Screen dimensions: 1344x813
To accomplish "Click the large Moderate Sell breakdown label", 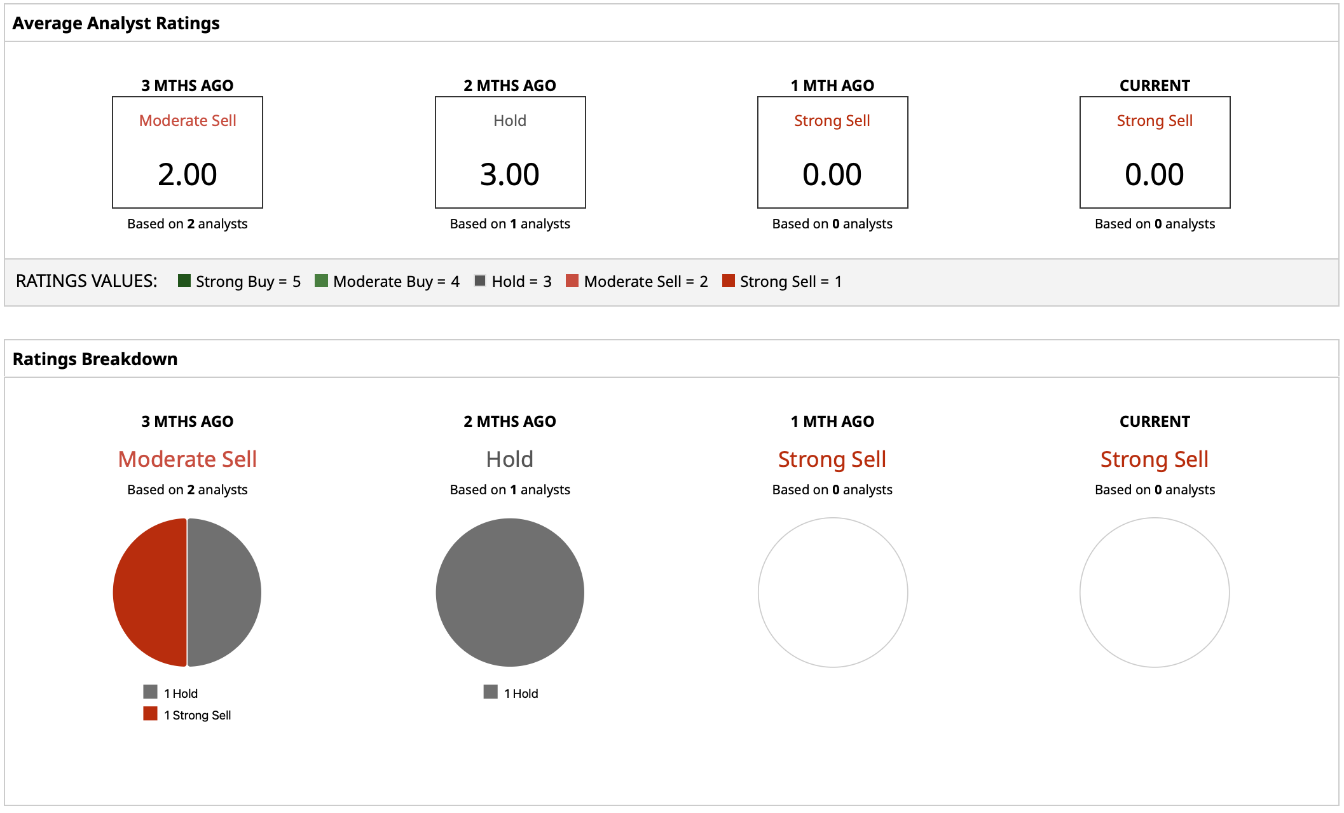I will pos(188,459).
